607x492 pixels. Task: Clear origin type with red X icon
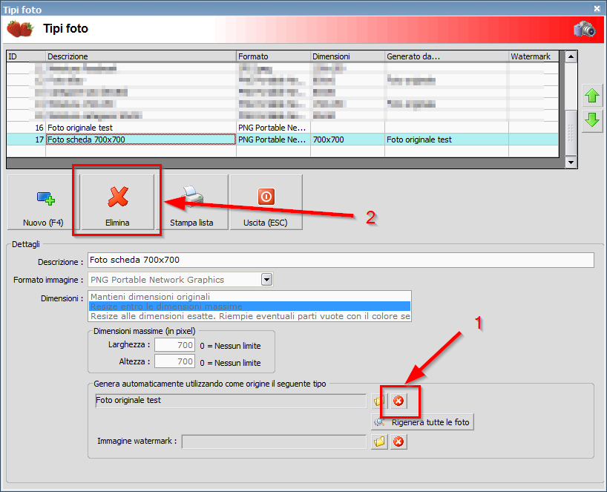pos(398,401)
